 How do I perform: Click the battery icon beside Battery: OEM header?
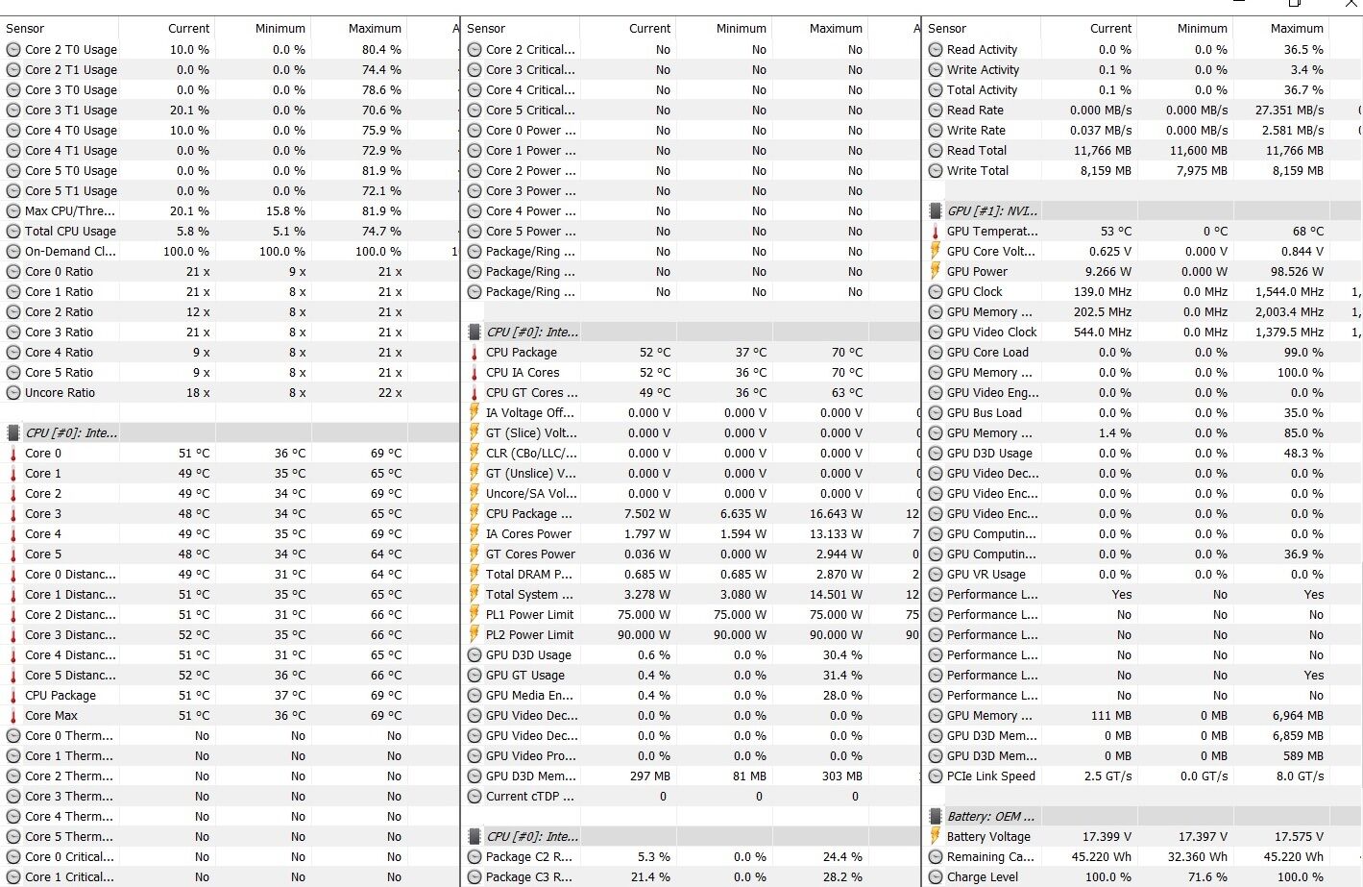click(x=936, y=817)
